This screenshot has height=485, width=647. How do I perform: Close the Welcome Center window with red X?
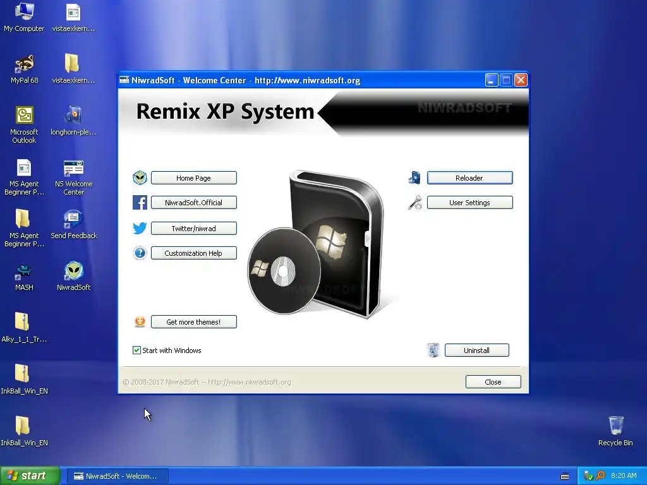click(521, 80)
